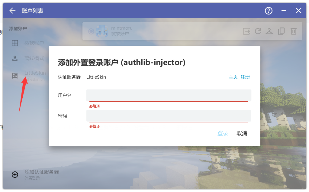Click the mintmofu avatar thumbnail
Viewport: 309px width, 192px height.
(102, 31)
